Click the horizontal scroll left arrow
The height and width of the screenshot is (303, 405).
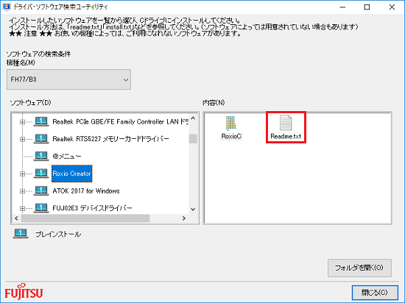click(x=16, y=218)
